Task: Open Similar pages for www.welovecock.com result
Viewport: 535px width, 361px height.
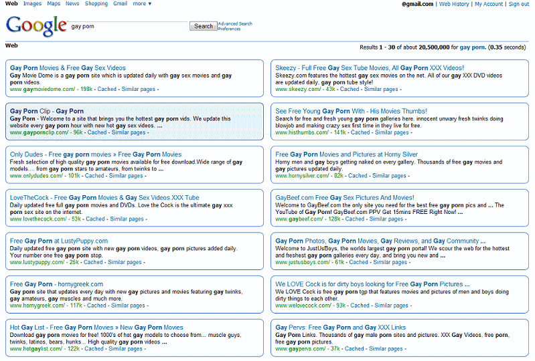Action: [391, 306]
